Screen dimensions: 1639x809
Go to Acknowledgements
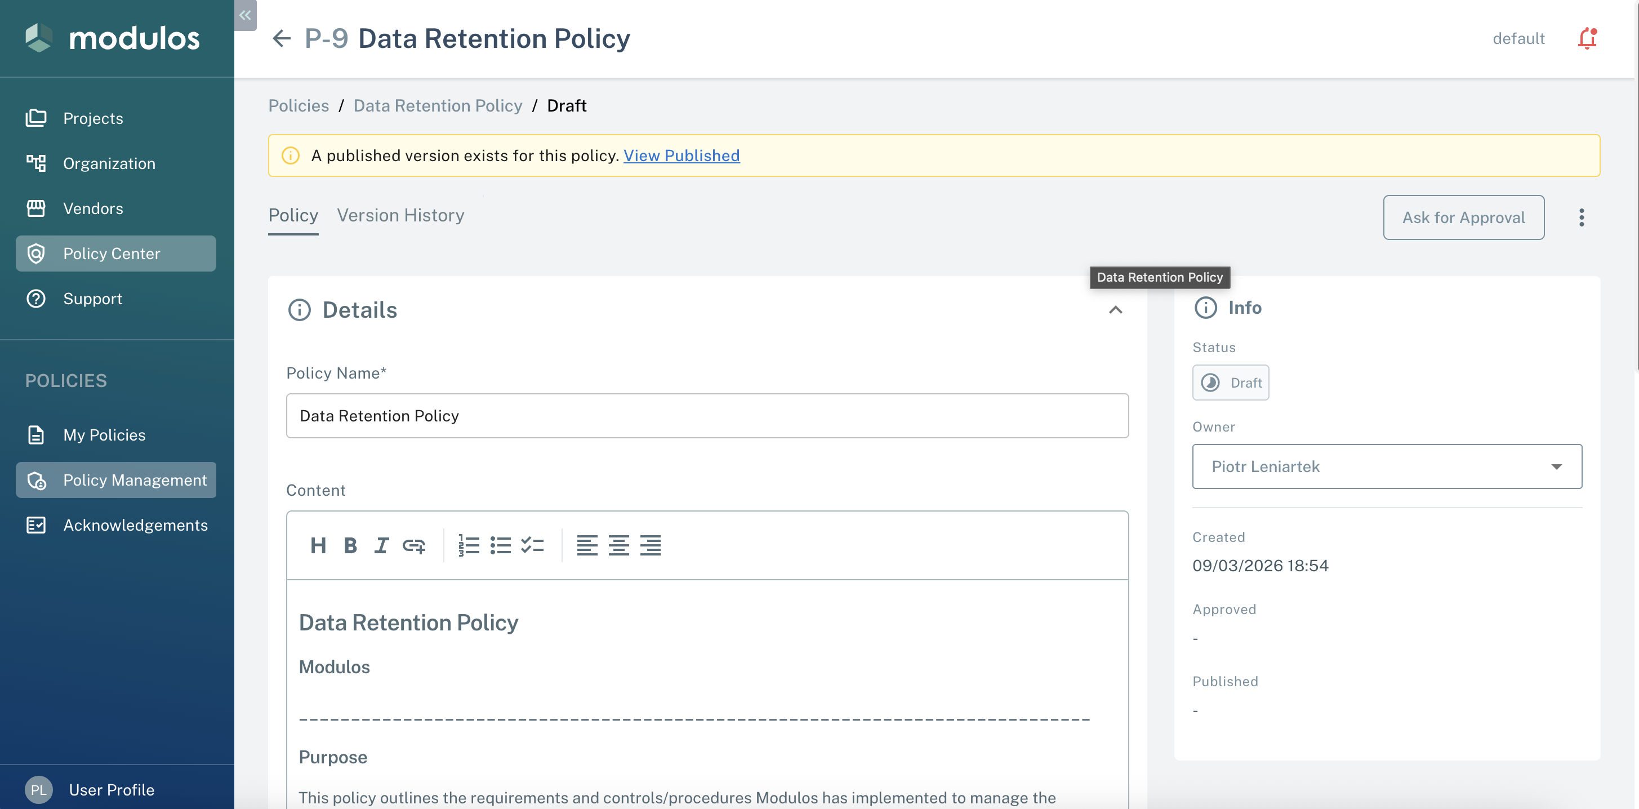click(x=135, y=524)
